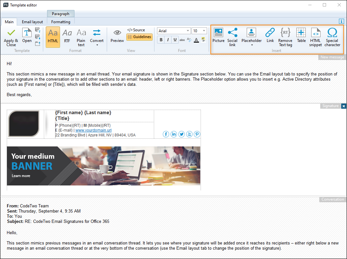
Task: Click the Conversation section label
Action: tap(332, 199)
